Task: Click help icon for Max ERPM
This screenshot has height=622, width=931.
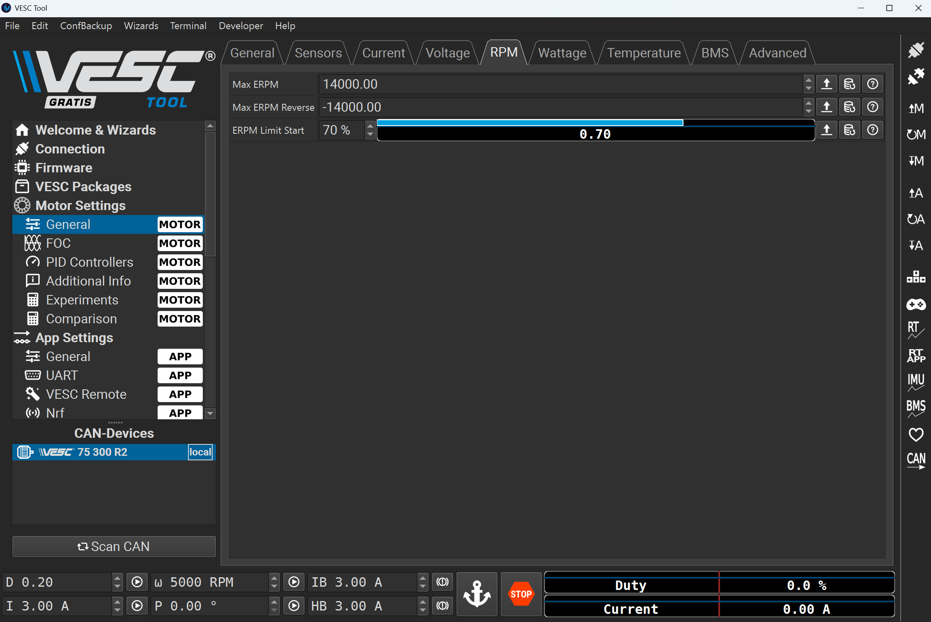Action: point(872,84)
